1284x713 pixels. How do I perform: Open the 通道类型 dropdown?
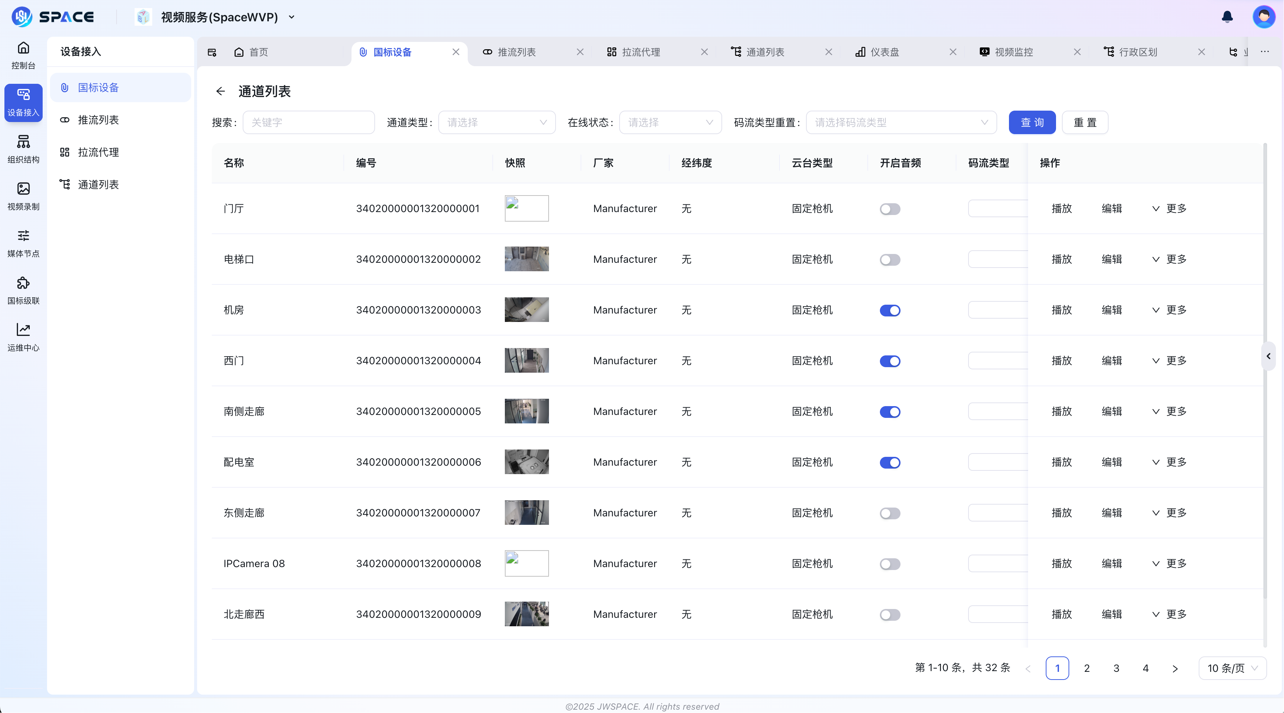pyautogui.click(x=496, y=122)
